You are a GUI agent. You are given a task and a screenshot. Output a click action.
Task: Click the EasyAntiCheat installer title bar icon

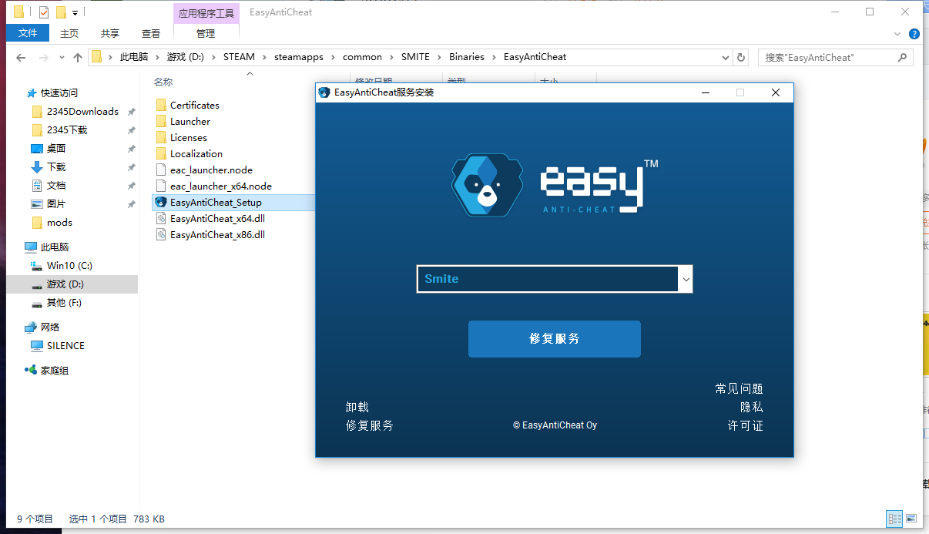tap(324, 92)
